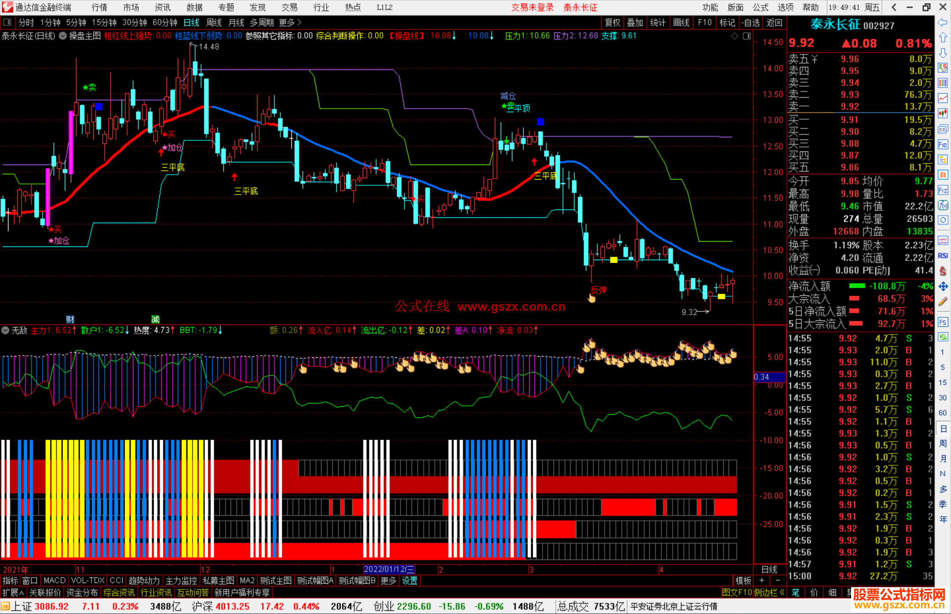The height and width of the screenshot is (614, 951).
Task: Click the restore-down window icon in title bar
Action: (x=926, y=7)
